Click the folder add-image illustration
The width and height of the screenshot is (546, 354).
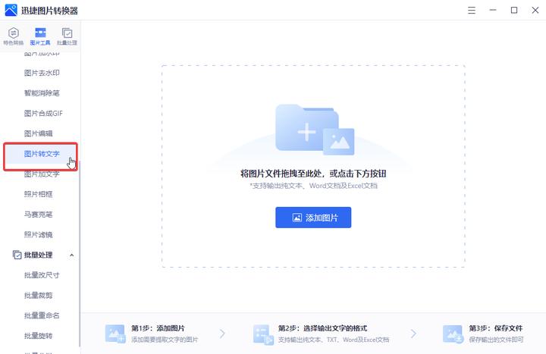[315, 130]
